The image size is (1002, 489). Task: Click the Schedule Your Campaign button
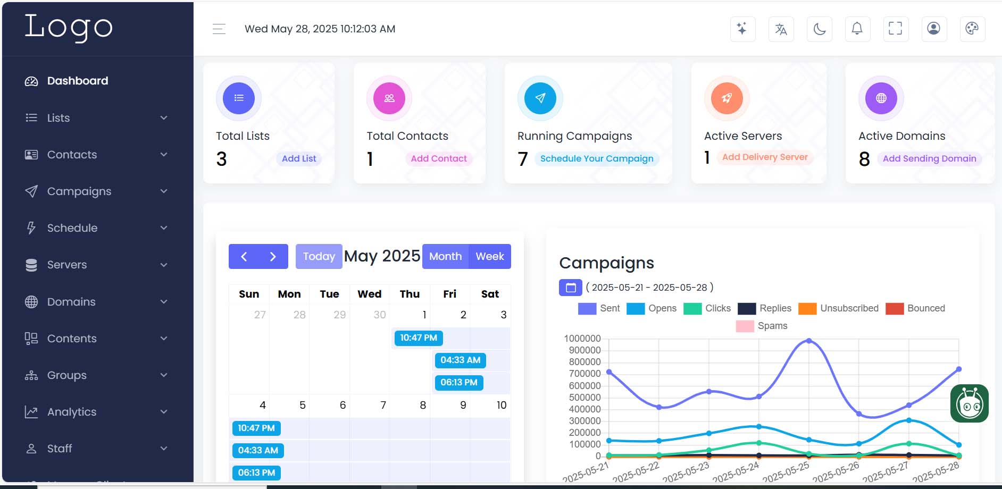coord(596,158)
